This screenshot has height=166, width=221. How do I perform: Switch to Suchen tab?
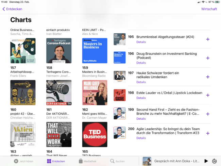117,161
